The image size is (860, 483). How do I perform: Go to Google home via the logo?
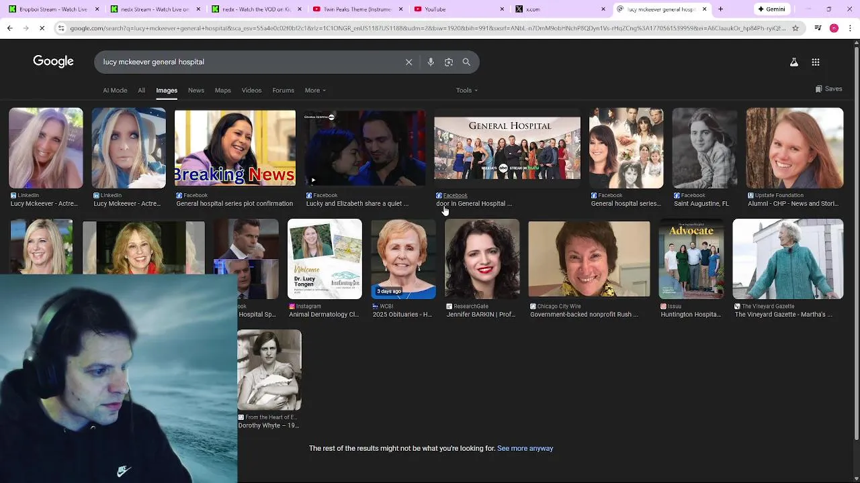point(53,62)
